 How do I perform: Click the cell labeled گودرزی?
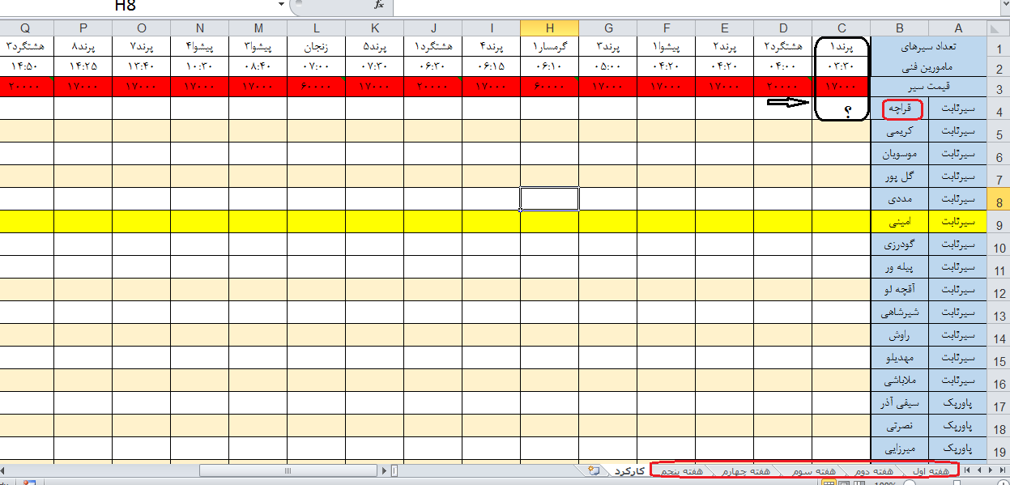[901, 244]
